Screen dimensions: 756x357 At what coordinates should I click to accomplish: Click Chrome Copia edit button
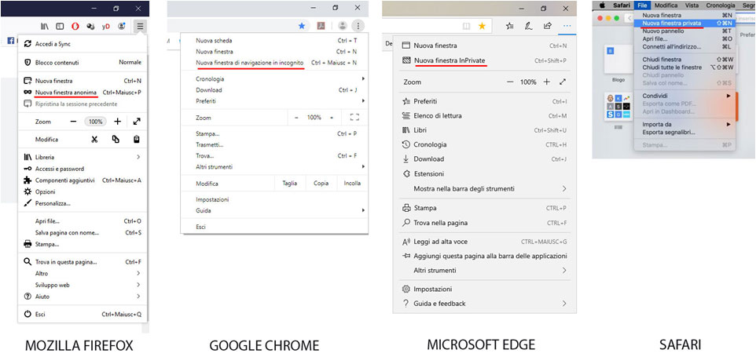pos(321,184)
